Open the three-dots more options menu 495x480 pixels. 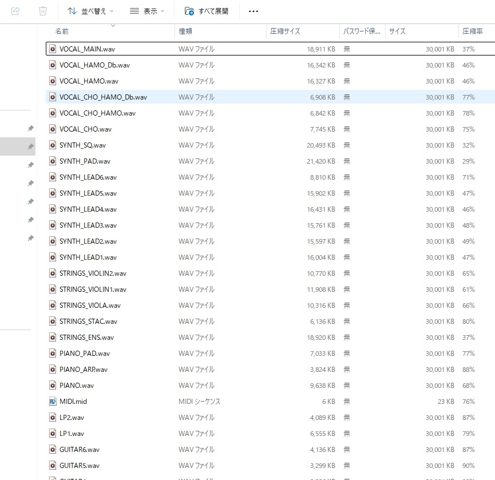point(253,11)
